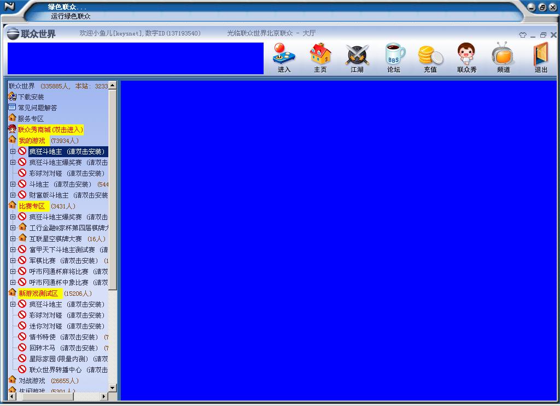
Task: Click the game tree's scroll-up arrow
Action: [x=113, y=85]
